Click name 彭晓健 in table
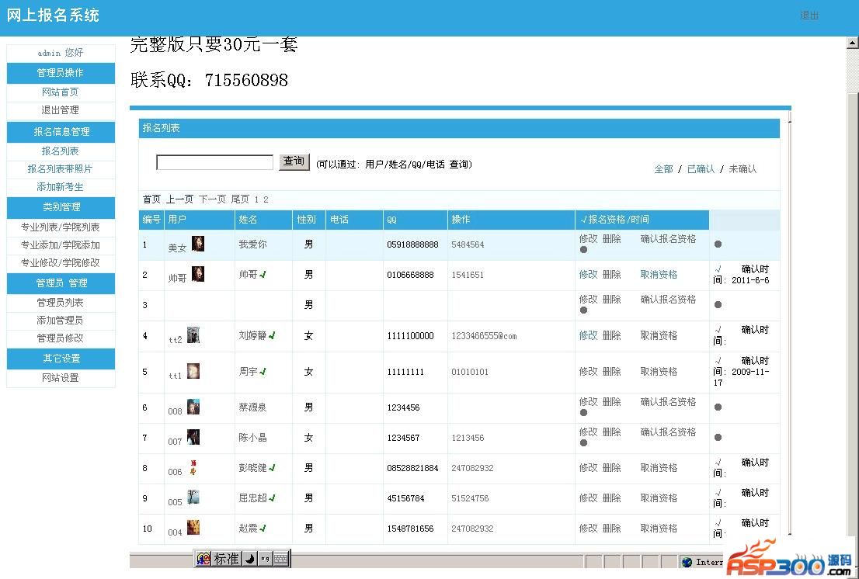 [x=252, y=468]
